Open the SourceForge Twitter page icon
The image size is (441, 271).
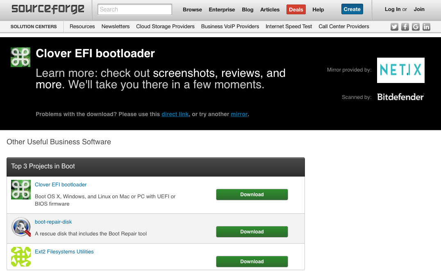click(394, 27)
